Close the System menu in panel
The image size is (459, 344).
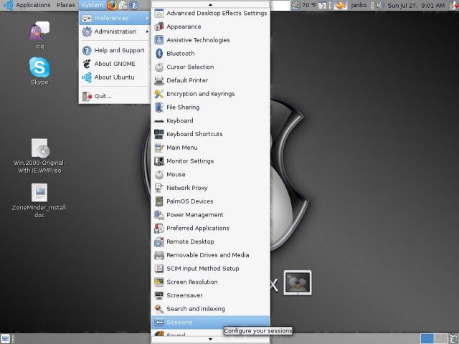(x=93, y=5)
